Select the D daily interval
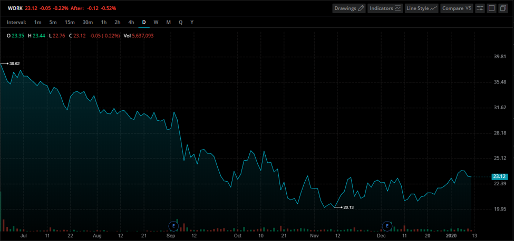Viewport: 514px width, 241px height. click(144, 22)
